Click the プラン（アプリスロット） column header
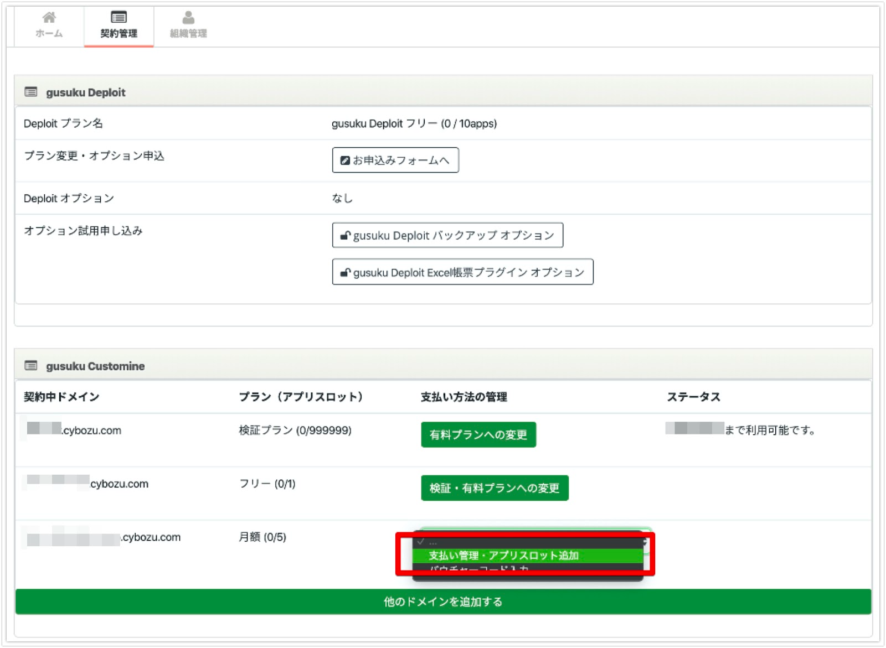The image size is (886, 648). [x=301, y=397]
